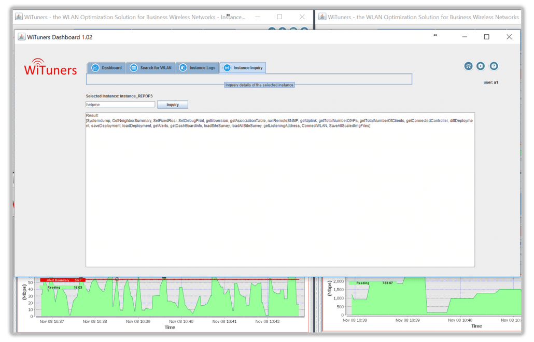Viewport: 534px width, 342px height.
Task: Close the WiTuners Dashboard 1.02 window
Action: coord(509,37)
